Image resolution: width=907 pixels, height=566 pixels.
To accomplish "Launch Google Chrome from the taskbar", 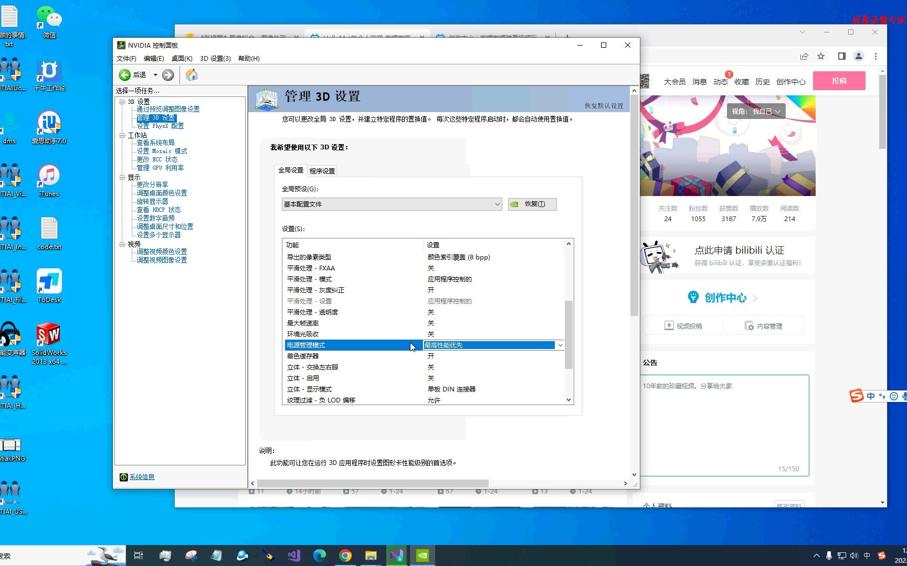I will pos(345,555).
